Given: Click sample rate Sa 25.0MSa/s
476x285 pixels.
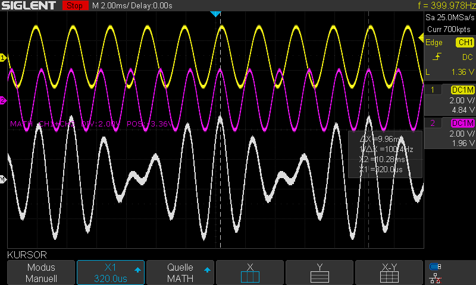Looking at the screenshot, I should pos(450,18).
